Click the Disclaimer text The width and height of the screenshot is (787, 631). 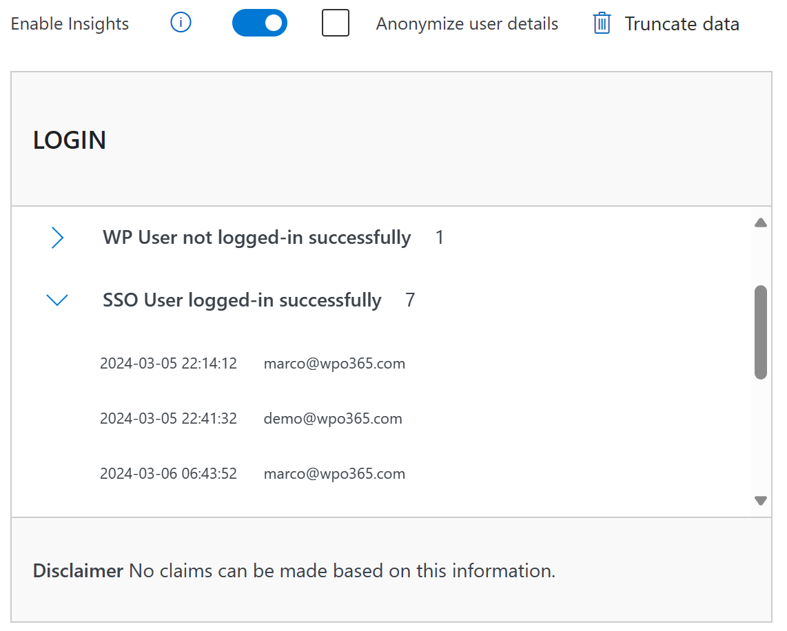[x=294, y=571]
